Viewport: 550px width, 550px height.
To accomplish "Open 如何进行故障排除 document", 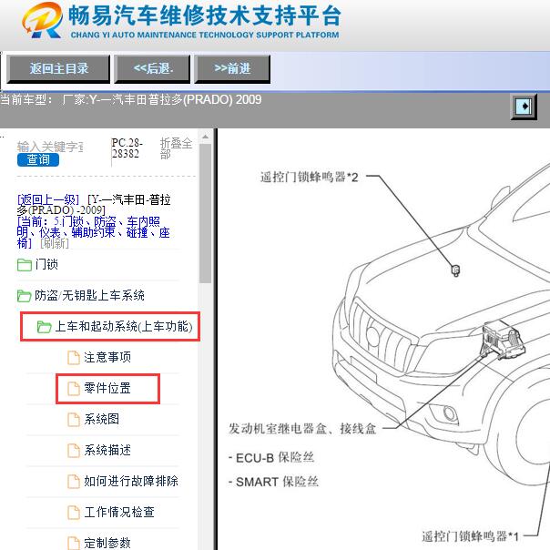I will 131,481.
